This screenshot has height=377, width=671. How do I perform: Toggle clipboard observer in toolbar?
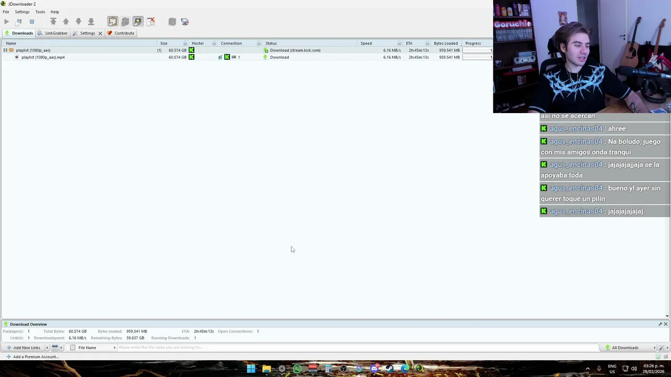point(113,21)
